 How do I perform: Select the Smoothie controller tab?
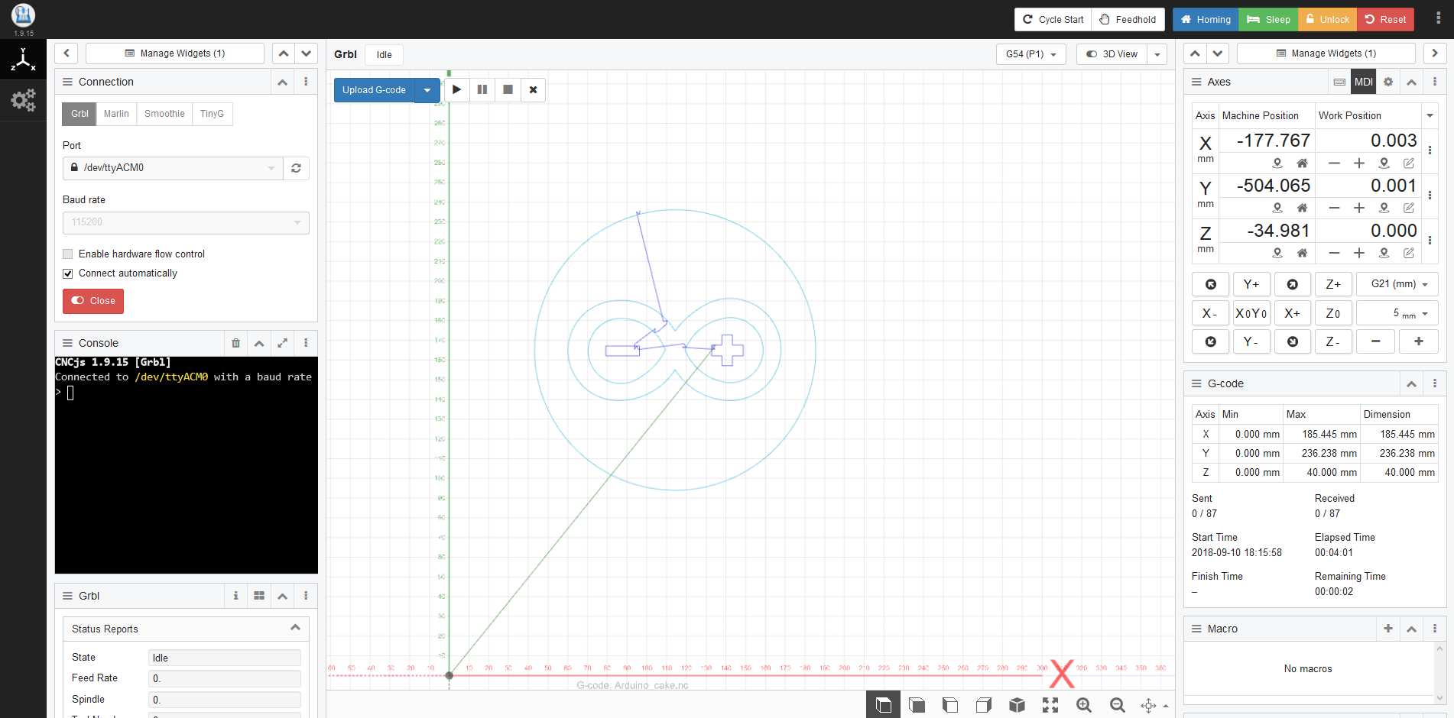pyautogui.click(x=164, y=114)
